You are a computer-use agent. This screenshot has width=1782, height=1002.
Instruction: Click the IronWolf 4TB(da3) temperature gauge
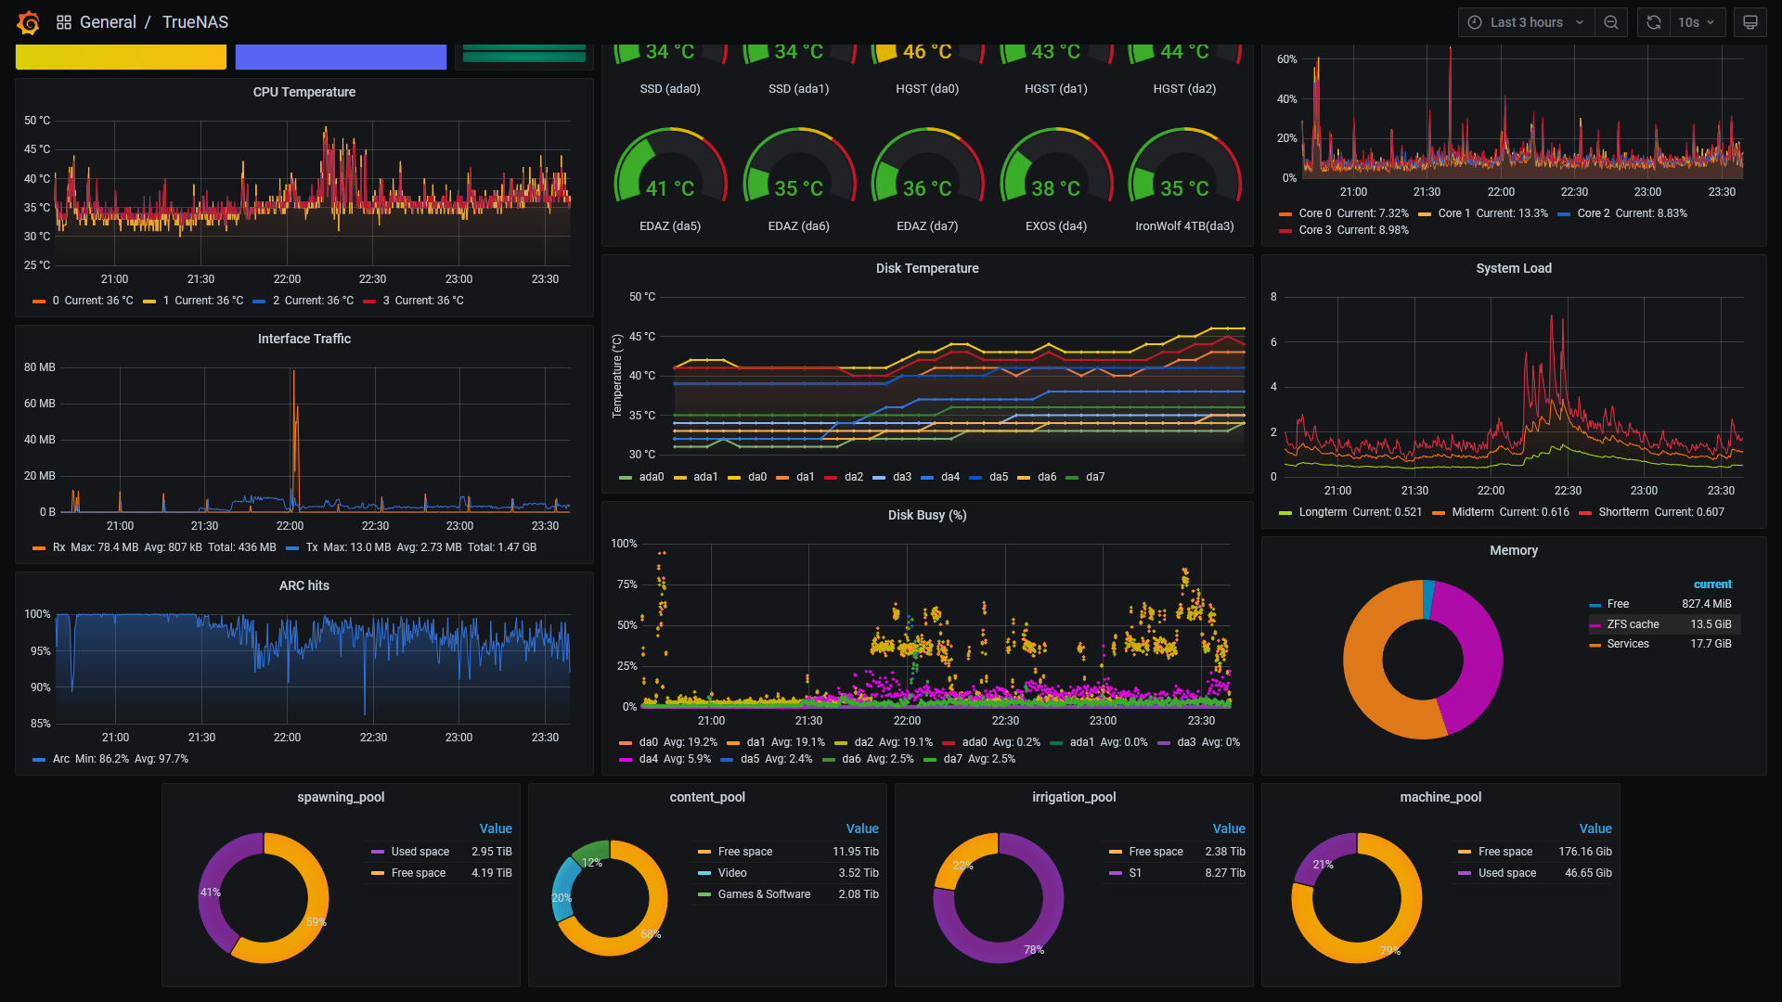tap(1184, 167)
